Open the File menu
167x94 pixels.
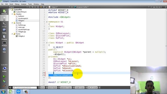[2, 4]
